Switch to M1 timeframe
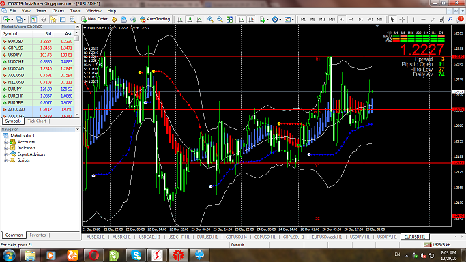This screenshot has height=262, width=466. pyautogui.click(x=303, y=19)
